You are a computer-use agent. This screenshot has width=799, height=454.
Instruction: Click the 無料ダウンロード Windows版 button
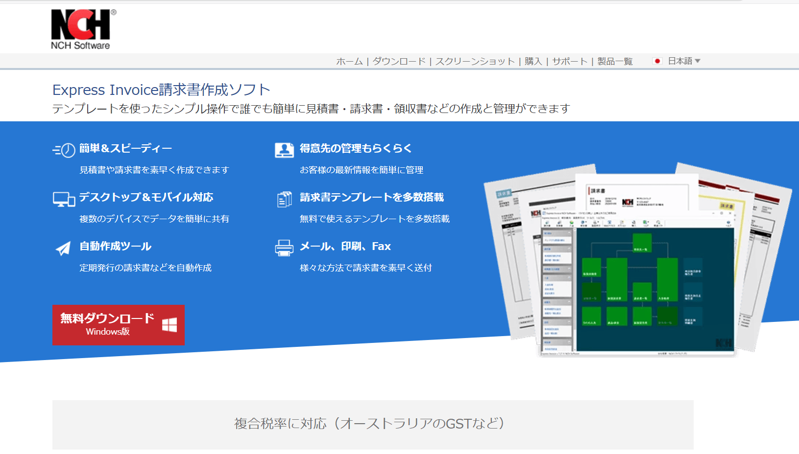pos(119,325)
